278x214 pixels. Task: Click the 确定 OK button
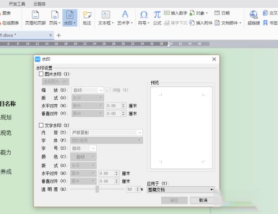[175, 200]
